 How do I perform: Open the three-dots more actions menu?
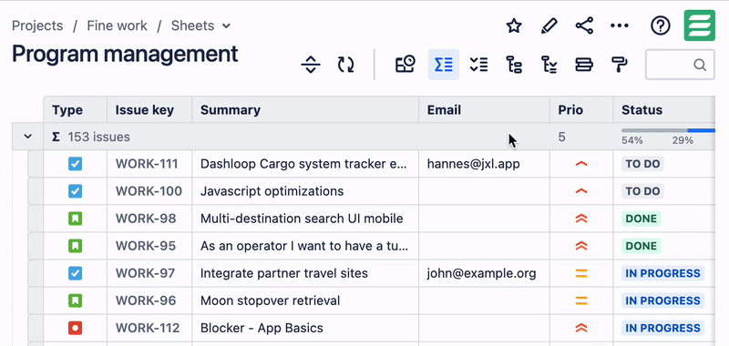pyautogui.click(x=620, y=25)
